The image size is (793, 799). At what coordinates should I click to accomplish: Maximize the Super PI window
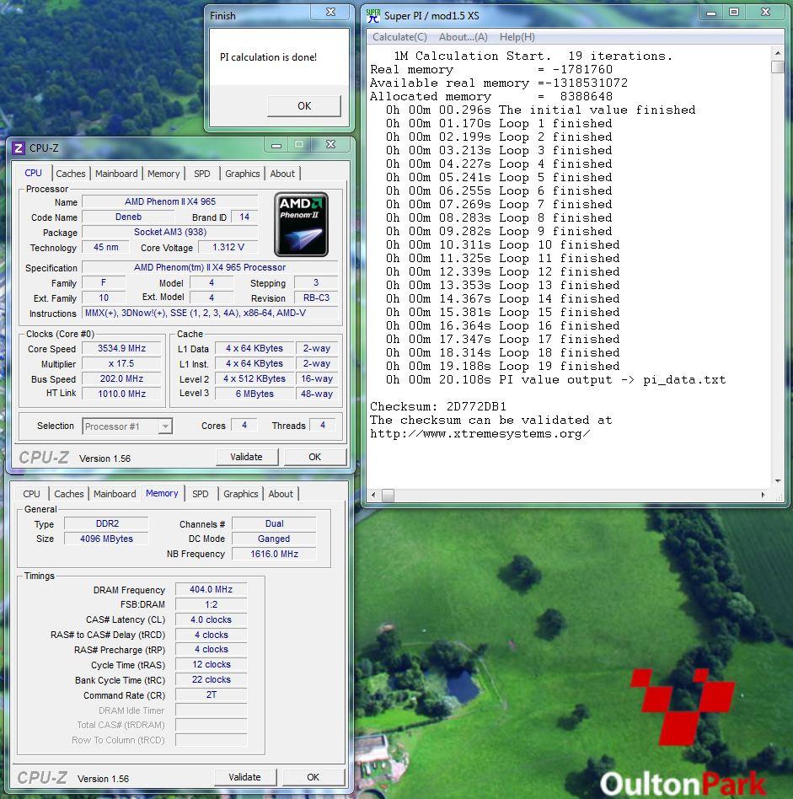[734, 13]
